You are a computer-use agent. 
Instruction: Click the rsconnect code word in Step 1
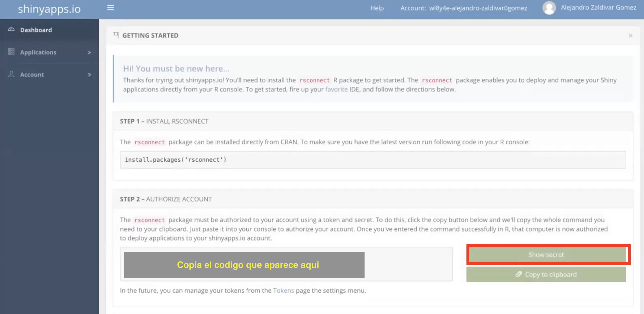pyautogui.click(x=150, y=142)
